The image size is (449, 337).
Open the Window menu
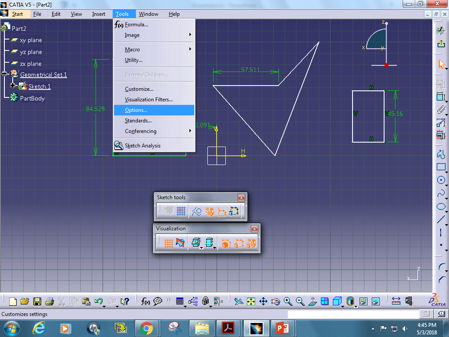(x=148, y=14)
